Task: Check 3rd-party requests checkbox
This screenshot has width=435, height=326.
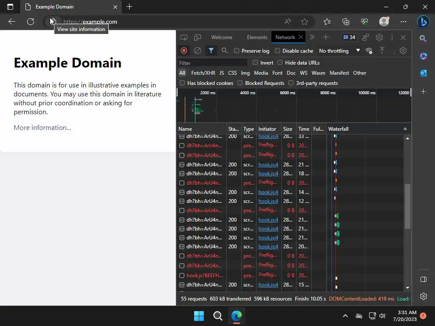Action: point(291,83)
